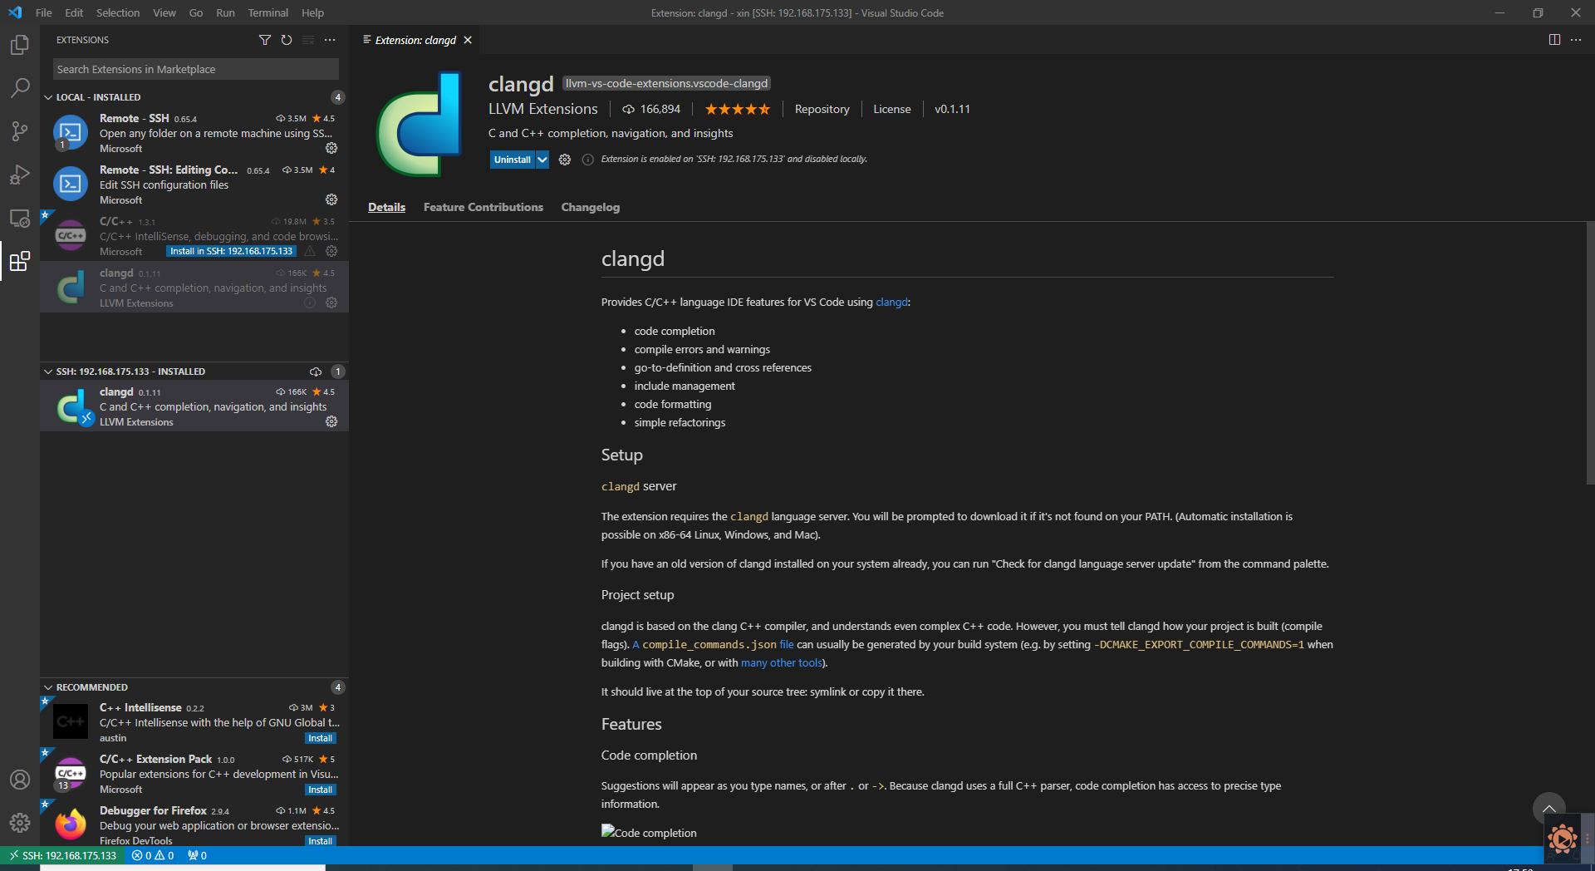The height and width of the screenshot is (871, 1595).
Task: Open the Manage gear in activity bar
Action: [20, 823]
